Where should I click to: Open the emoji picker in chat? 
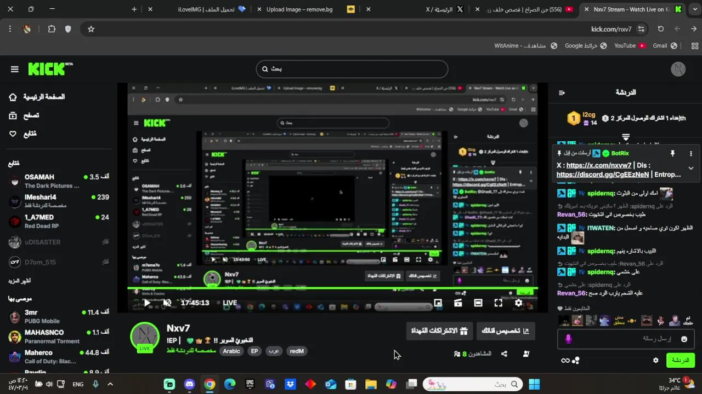[684, 339]
